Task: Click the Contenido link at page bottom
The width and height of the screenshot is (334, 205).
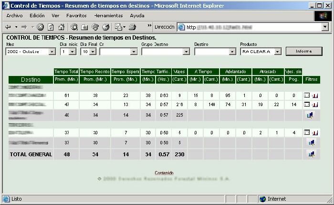Action: pos(164,173)
